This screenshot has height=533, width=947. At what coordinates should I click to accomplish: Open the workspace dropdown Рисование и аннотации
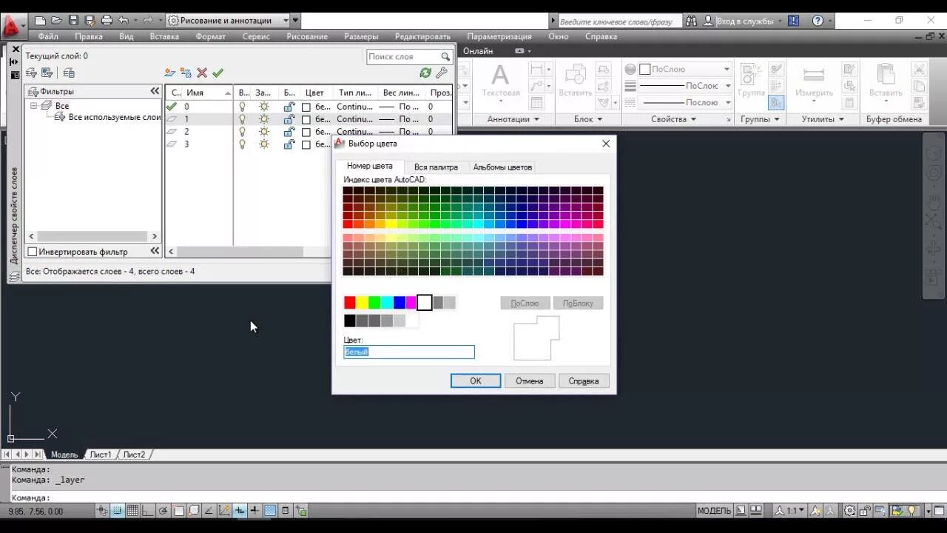tap(229, 21)
